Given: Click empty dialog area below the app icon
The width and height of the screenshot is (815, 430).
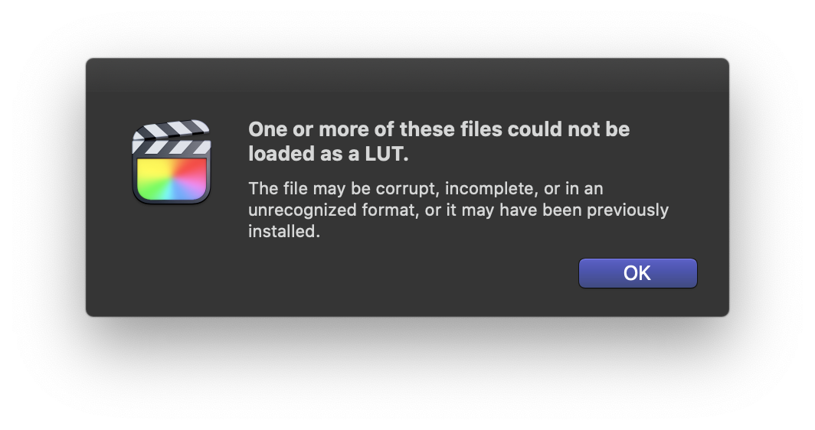Looking at the screenshot, I should [x=172, y=259].
